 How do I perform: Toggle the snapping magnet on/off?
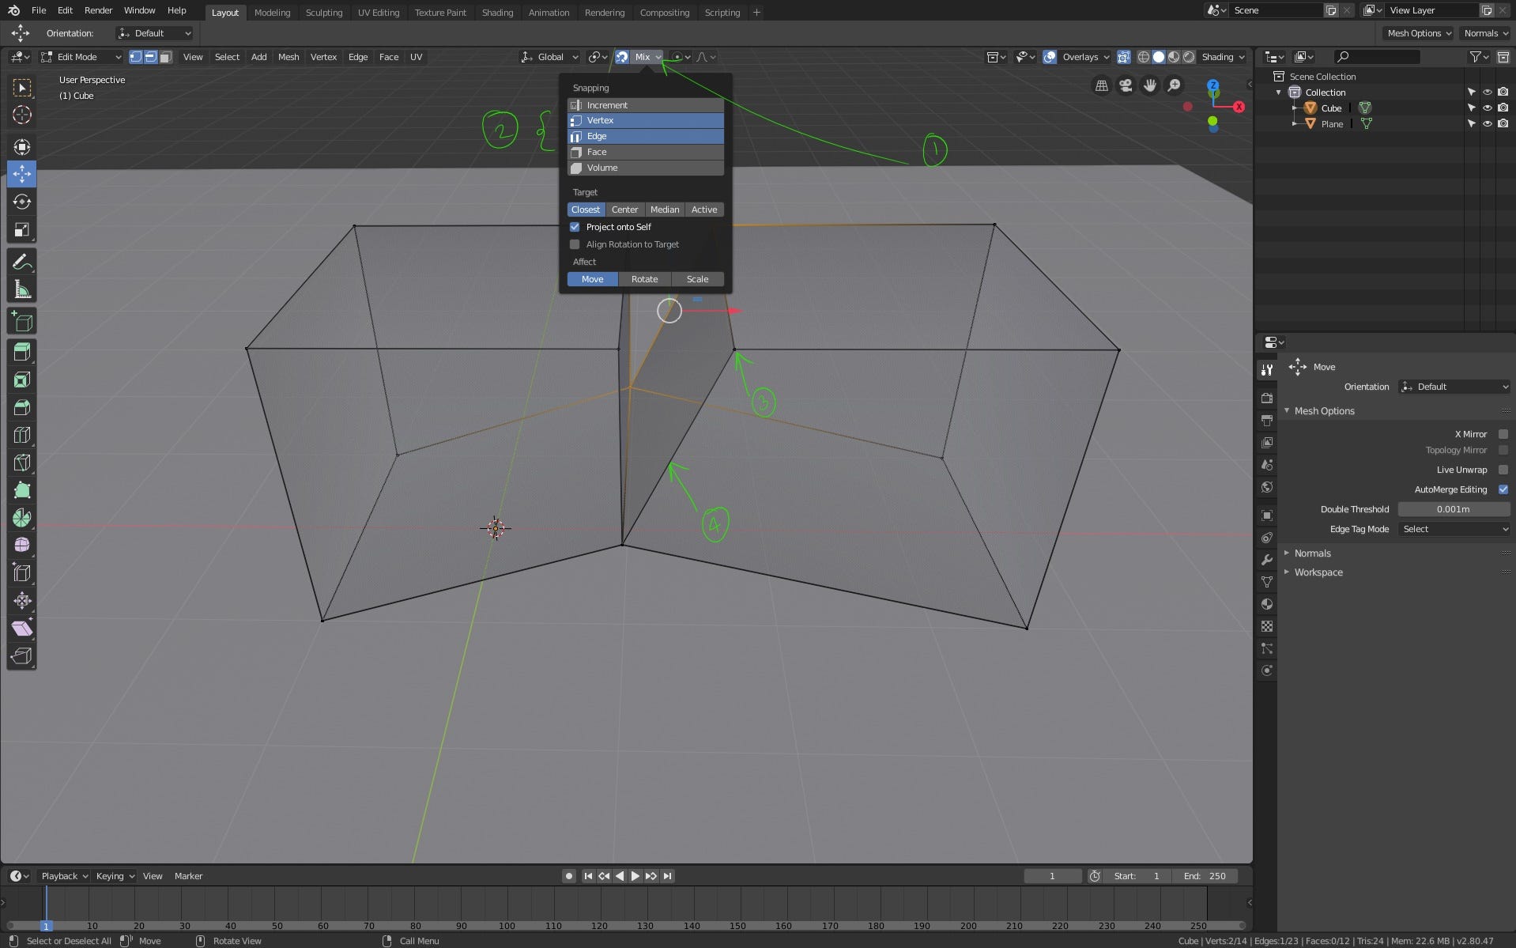[x=622, y=57]
